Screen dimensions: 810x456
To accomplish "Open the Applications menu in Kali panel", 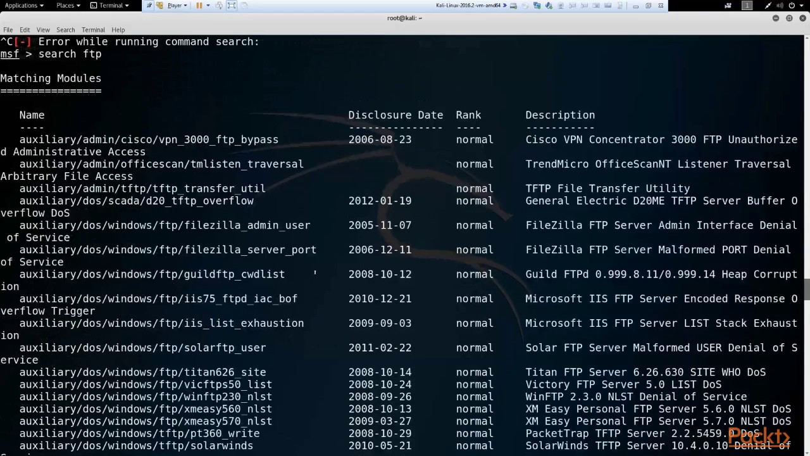I will pos(24,5).
